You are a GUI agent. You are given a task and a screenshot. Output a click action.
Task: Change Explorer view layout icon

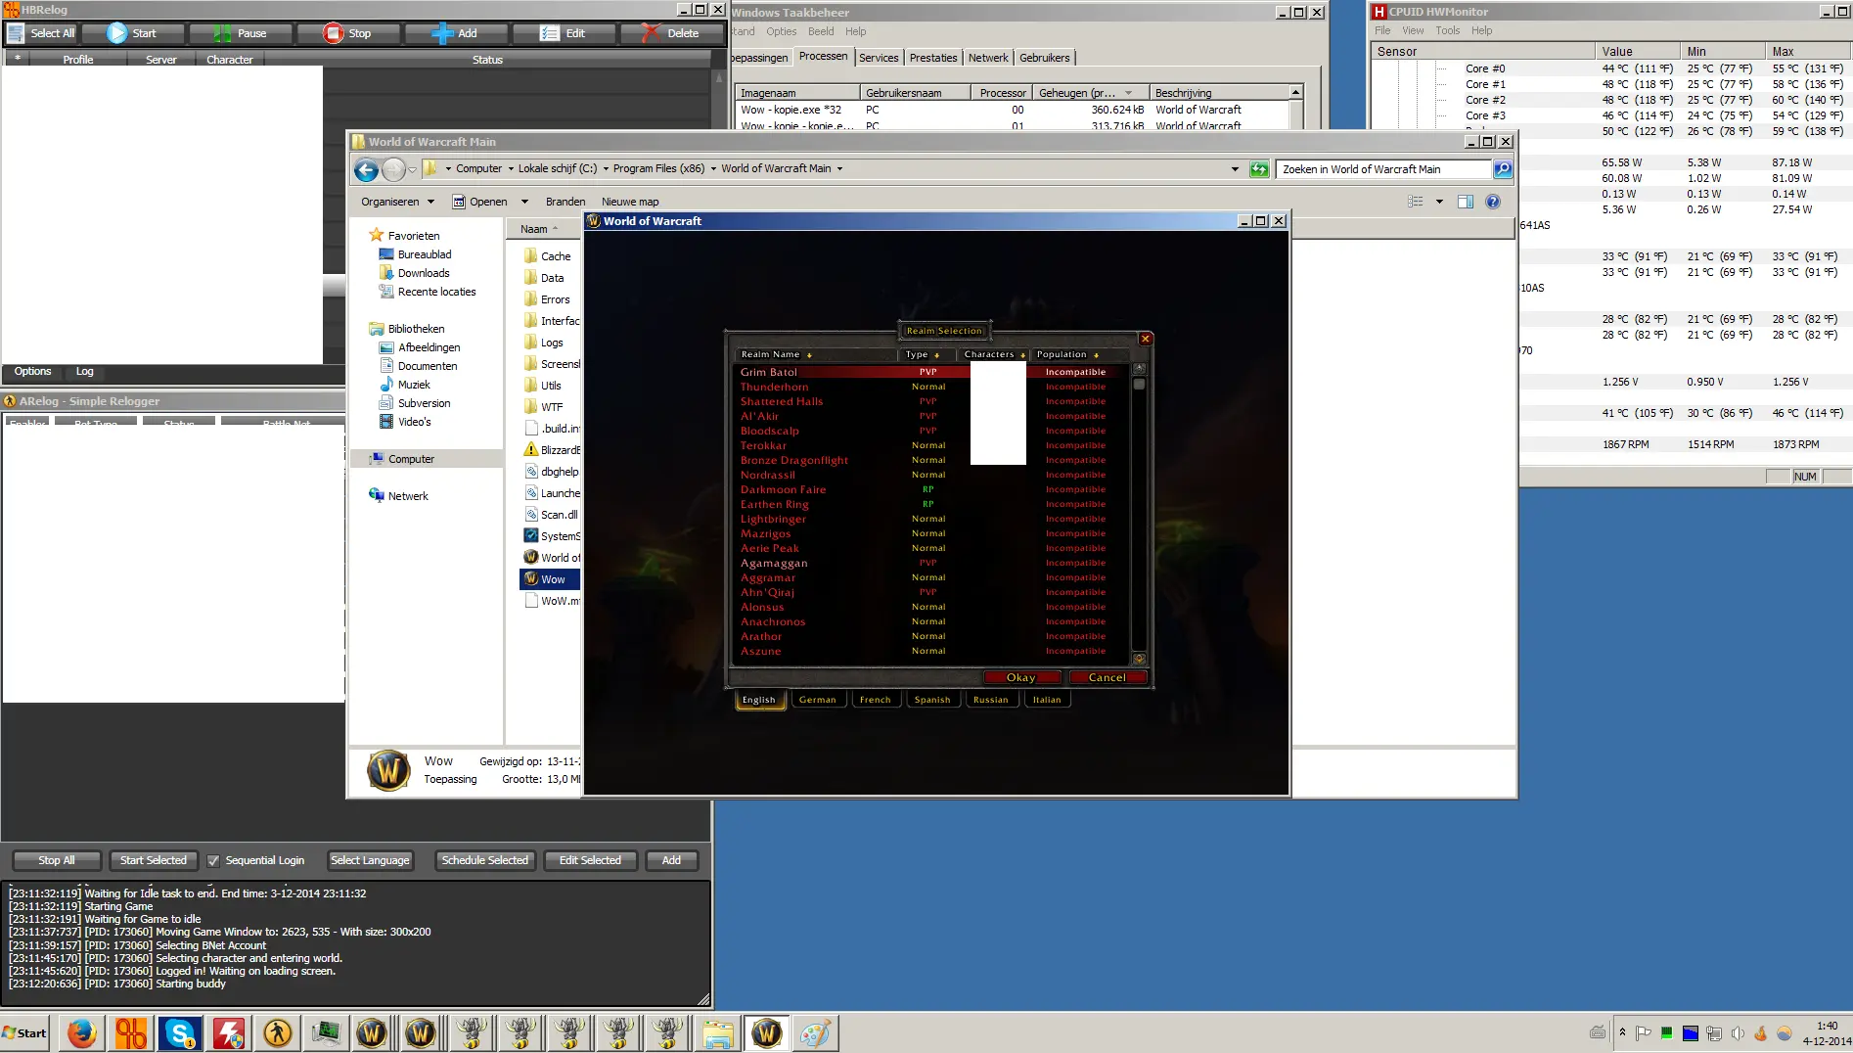1416,202
